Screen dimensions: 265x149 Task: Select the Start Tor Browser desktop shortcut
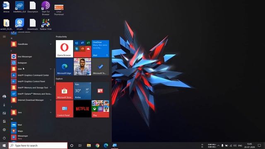pyautogui.click(x=46, y=8)
